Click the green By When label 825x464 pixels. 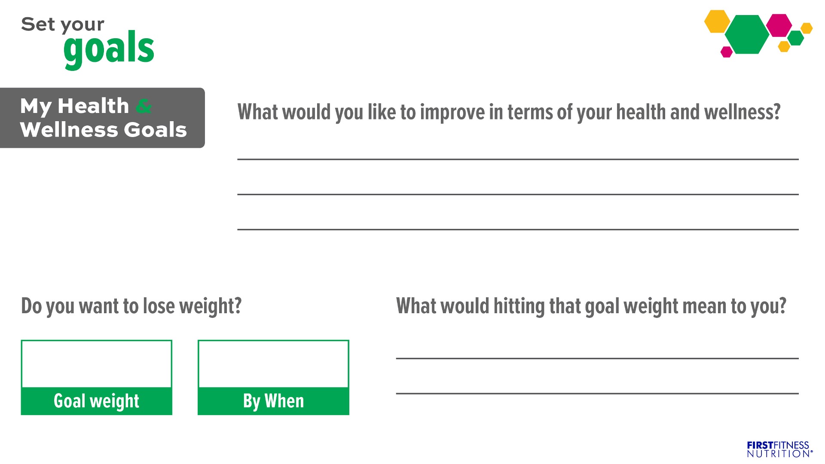pos(273,401)
